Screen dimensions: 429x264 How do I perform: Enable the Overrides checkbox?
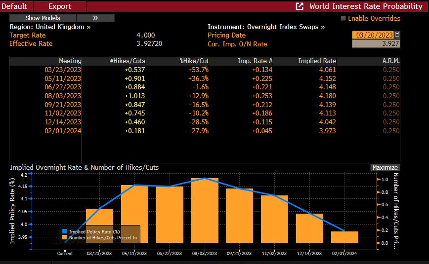pos(343,18)
